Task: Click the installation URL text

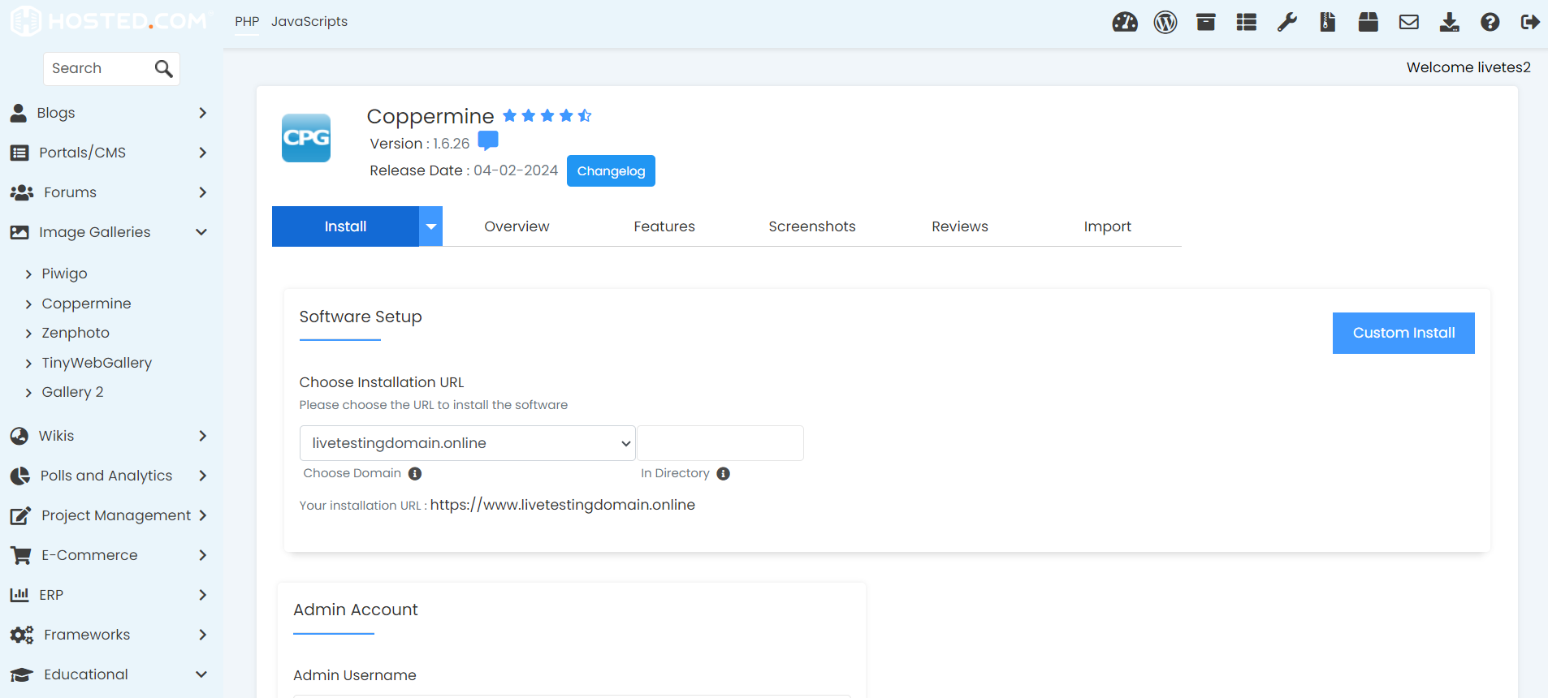Action: pos(562,505)
